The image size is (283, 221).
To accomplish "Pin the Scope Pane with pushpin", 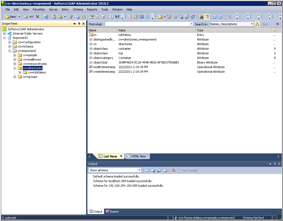I will click(79, 24).
